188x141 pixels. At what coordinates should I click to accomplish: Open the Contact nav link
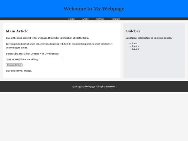tap(116, 19)
